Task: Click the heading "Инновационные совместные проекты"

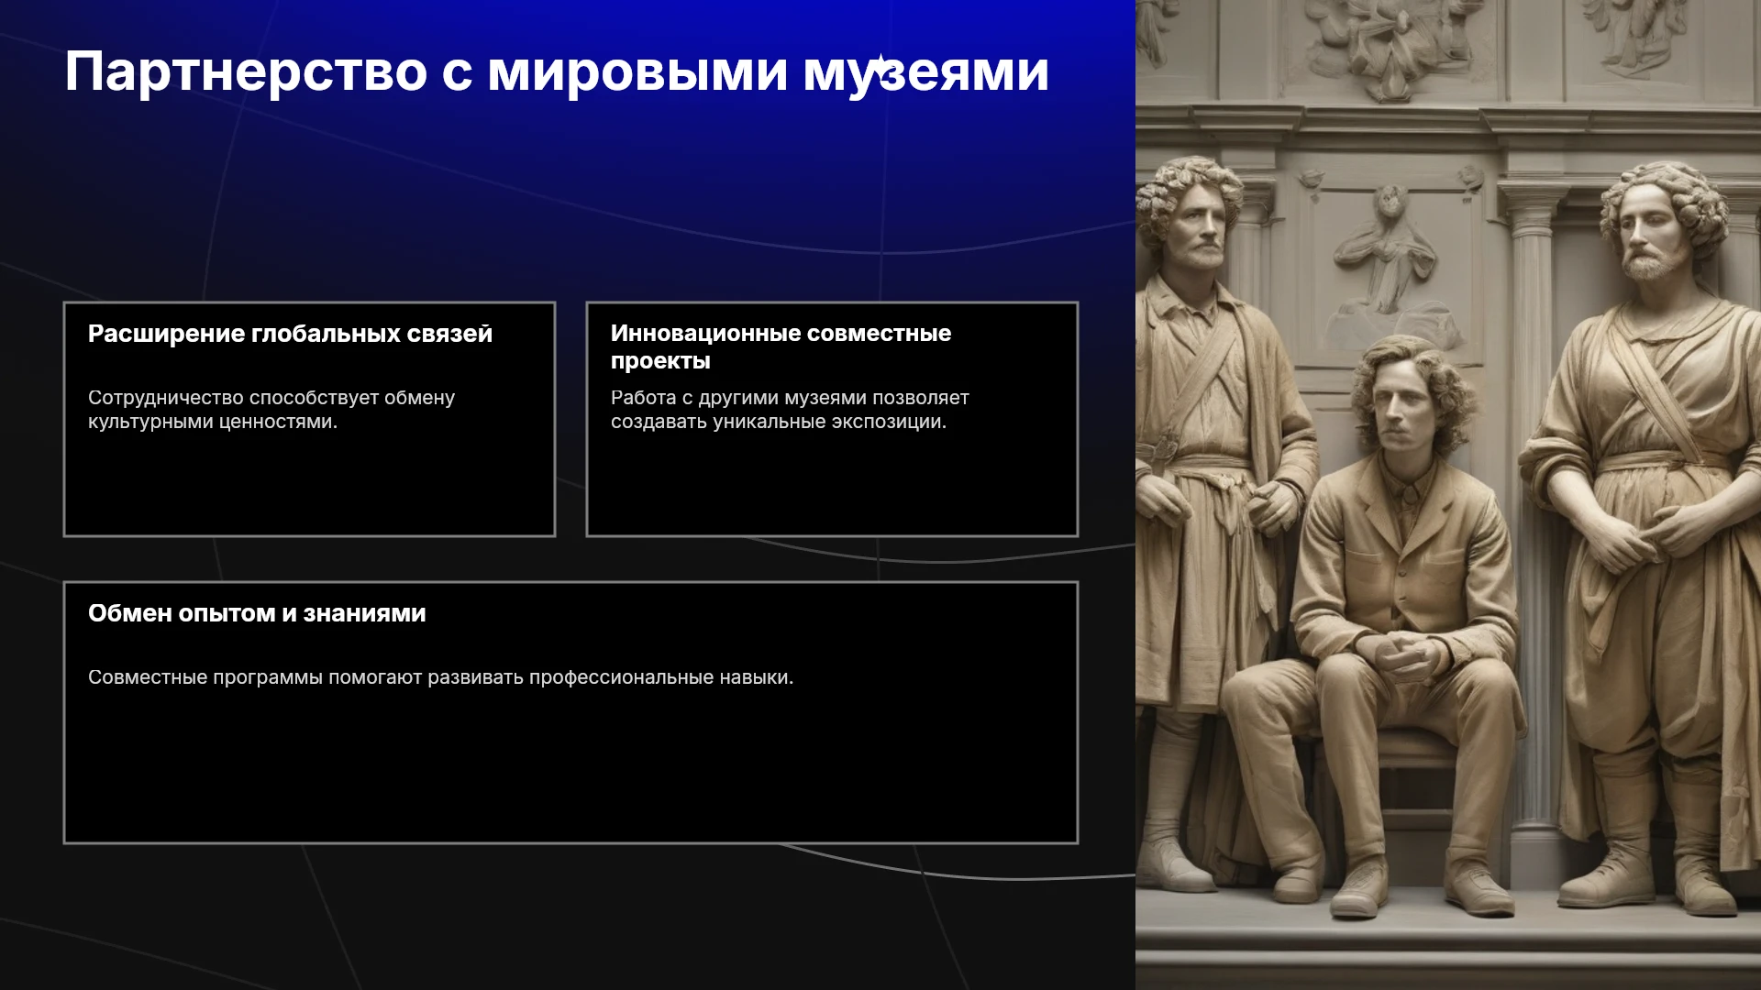Action: pos(781,346)
